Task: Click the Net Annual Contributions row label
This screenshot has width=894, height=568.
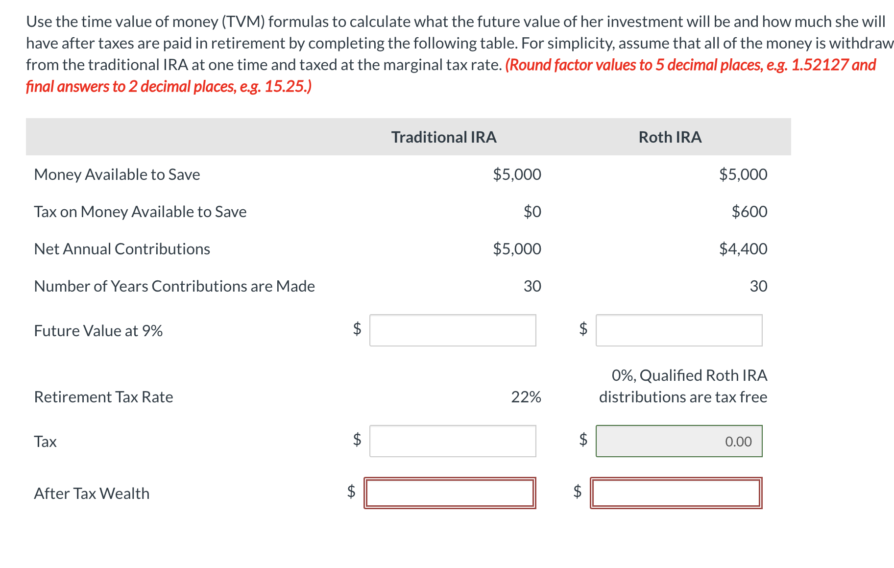Action: (x=122, y=249)
